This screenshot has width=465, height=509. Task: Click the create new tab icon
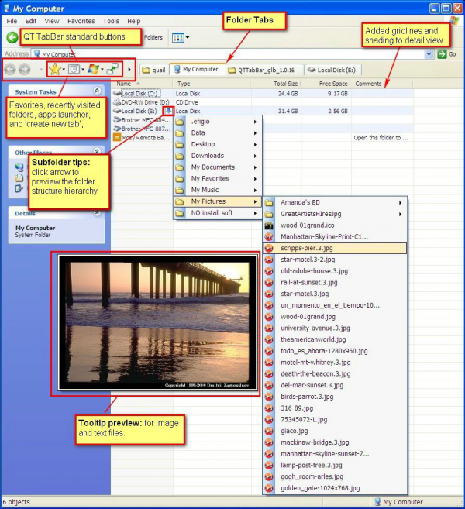click(x=113, y=69)
